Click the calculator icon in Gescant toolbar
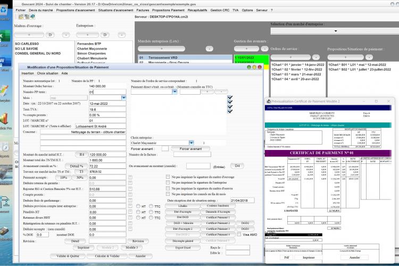 [x=27, y=17]
